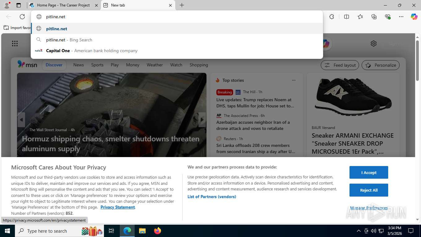Image resolution: width=421 pixels, height=237 pixels.
Task: Open the Weather section
Action: [155, 65]
